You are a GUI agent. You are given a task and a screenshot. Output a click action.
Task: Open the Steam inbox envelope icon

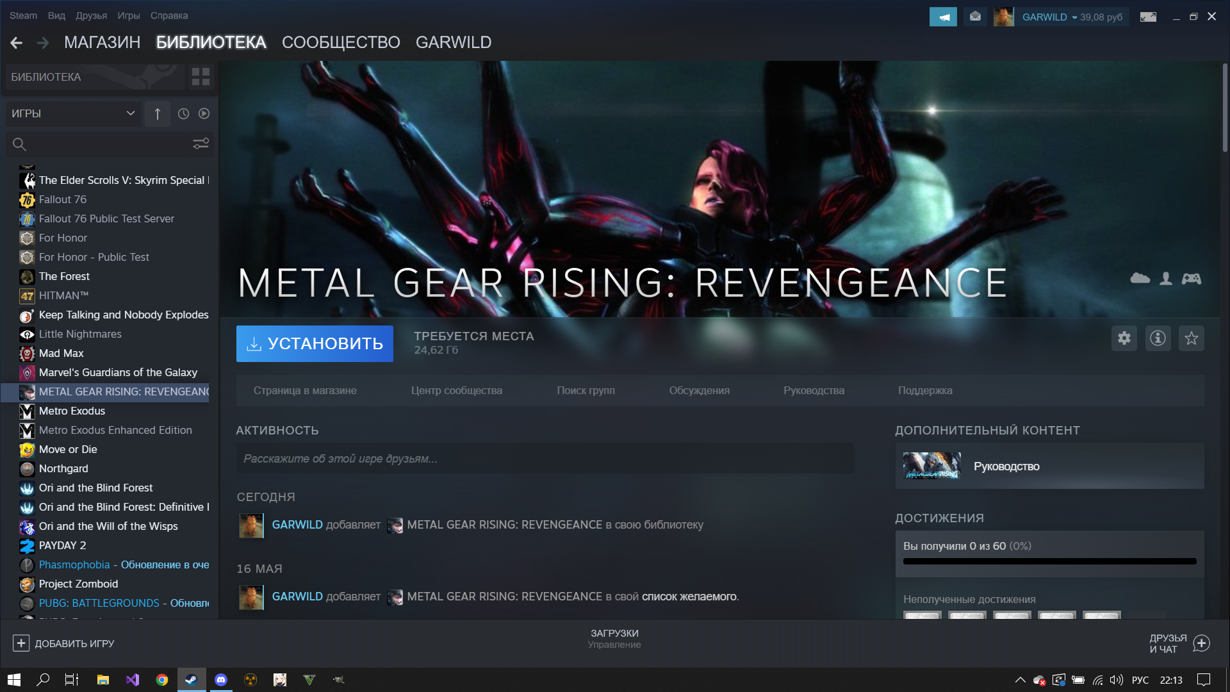(975, 17)
